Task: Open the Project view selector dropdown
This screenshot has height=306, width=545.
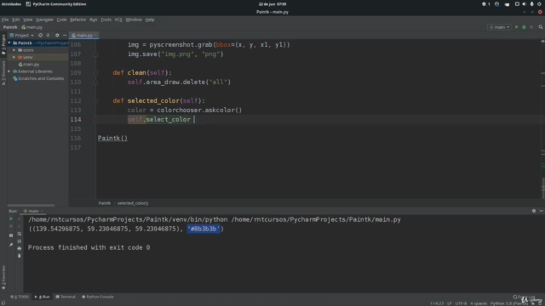Action: click(22, 35)
